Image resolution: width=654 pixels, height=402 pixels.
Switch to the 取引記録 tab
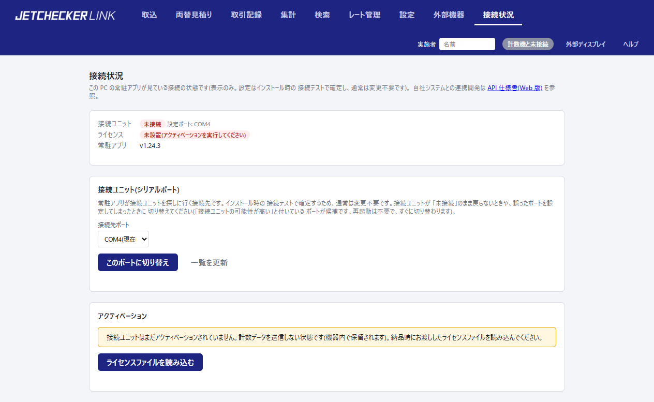tap(246, 15)
